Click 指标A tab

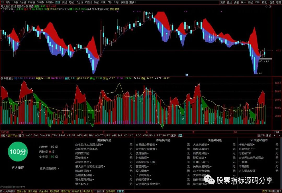coord(4,136)
